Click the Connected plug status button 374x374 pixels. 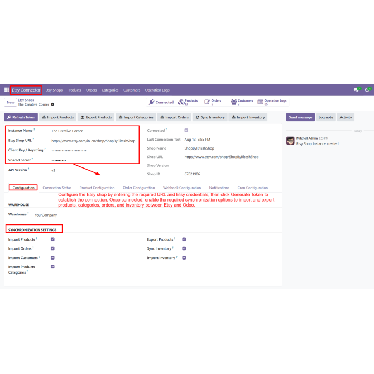pos(161,102)
